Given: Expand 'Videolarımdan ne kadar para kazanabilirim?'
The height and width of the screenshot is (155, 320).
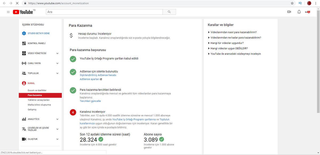Looking at the screenshot, I should [x=234, y=37].
